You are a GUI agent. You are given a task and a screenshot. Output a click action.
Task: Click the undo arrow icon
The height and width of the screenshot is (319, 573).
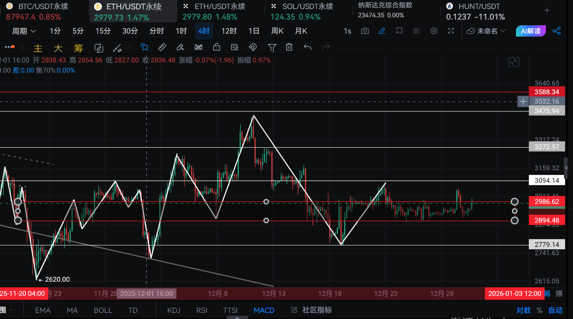coord(308,47)
